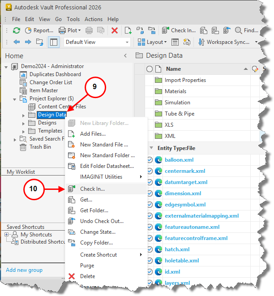This screenshot has width=274, height=296.
Task: Click the Plot printer icon
Action: point(62,30)
